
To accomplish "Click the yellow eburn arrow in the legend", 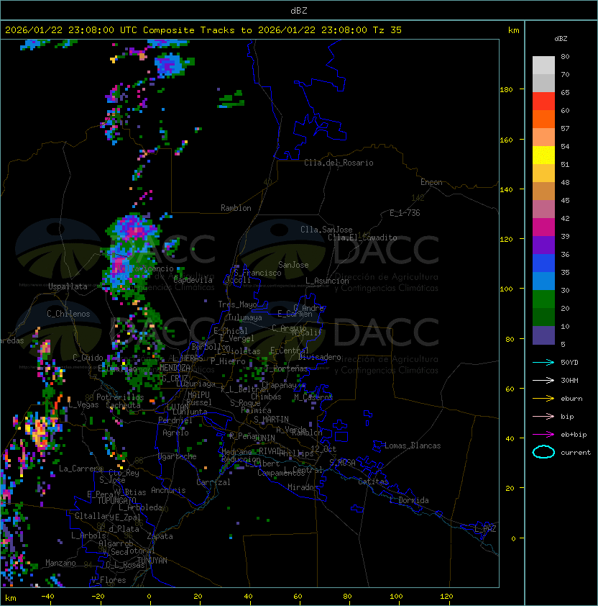I will pyautogui.click(x=543, y=399).
